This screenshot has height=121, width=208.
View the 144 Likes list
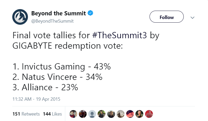tap(52, 114)
